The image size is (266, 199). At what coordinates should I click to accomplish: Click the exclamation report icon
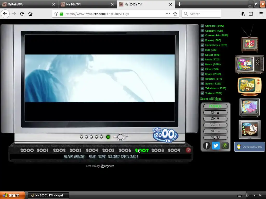point(207,146)
